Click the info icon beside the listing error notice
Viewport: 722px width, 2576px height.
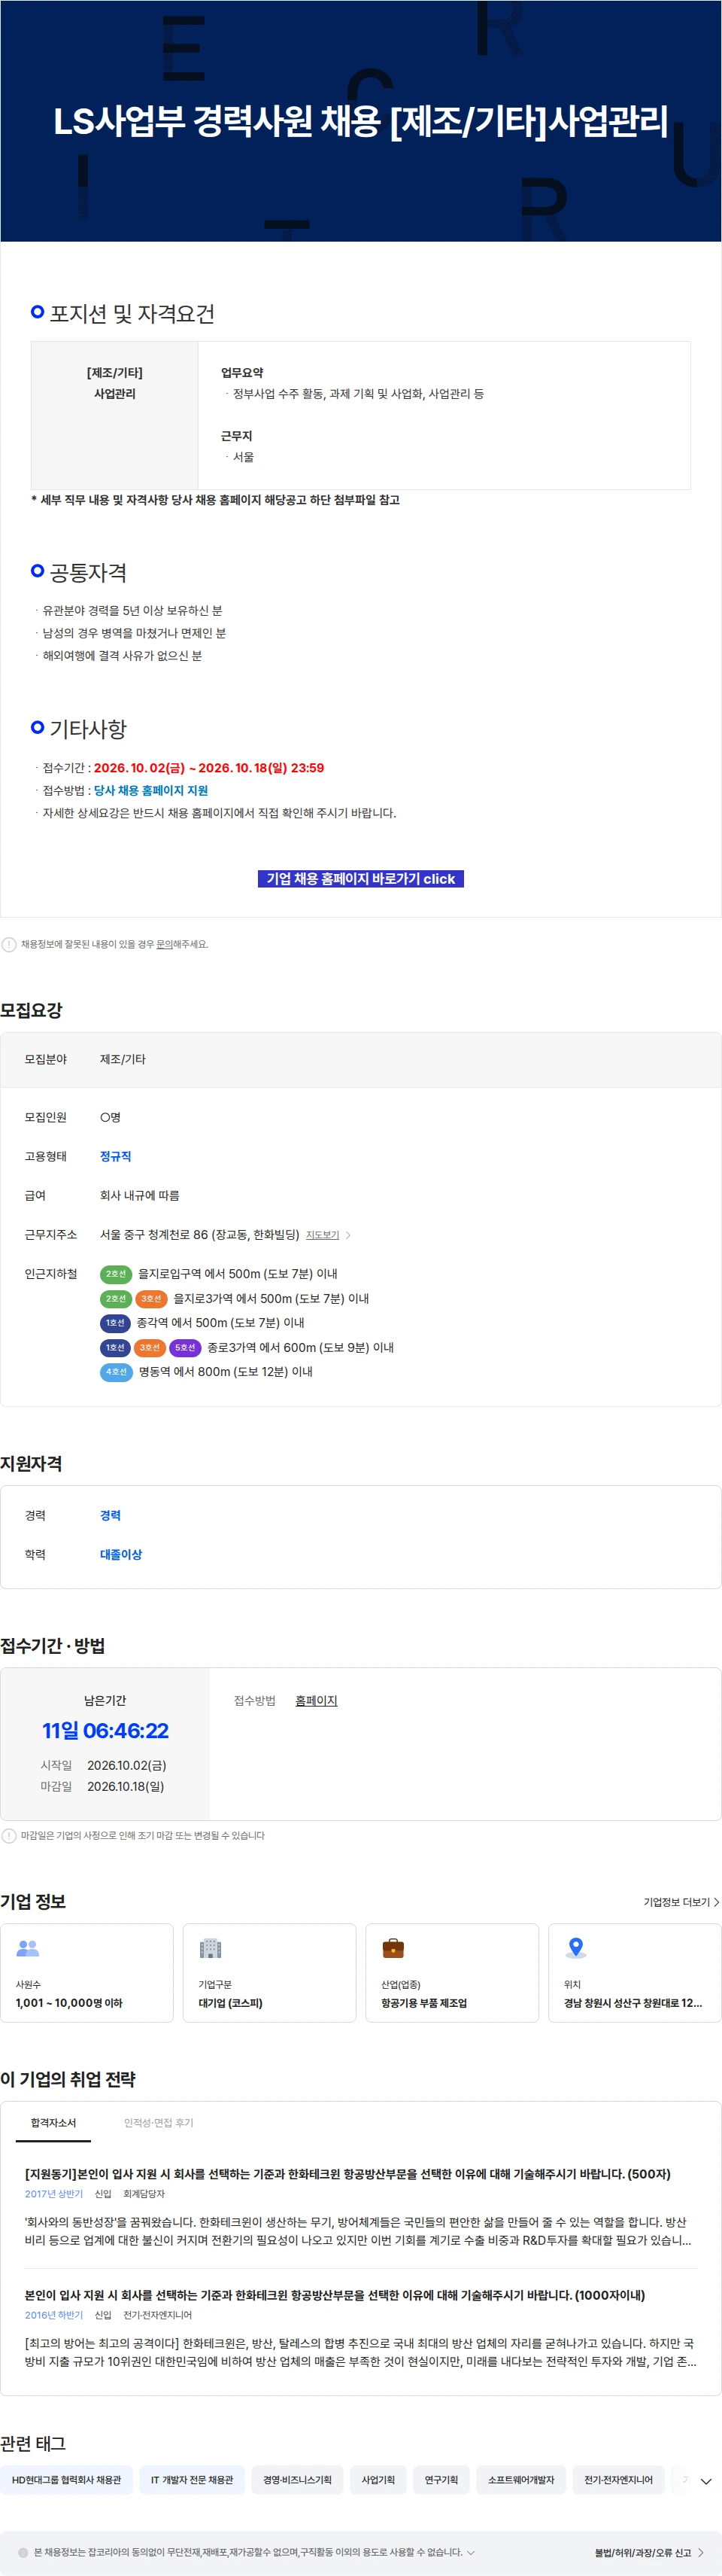[x=9, y=944]
